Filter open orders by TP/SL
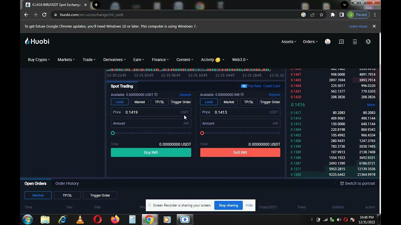Screen dimensions: 401x225 [x=67, y=195]
